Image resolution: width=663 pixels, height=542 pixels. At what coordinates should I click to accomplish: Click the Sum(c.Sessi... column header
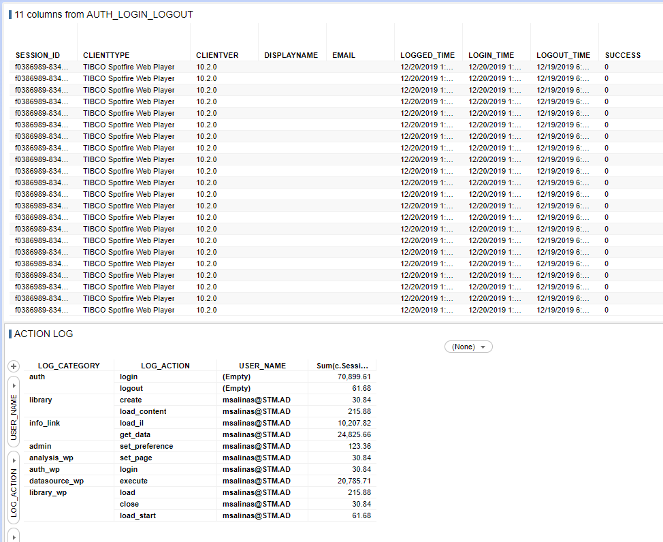(342, 366)
